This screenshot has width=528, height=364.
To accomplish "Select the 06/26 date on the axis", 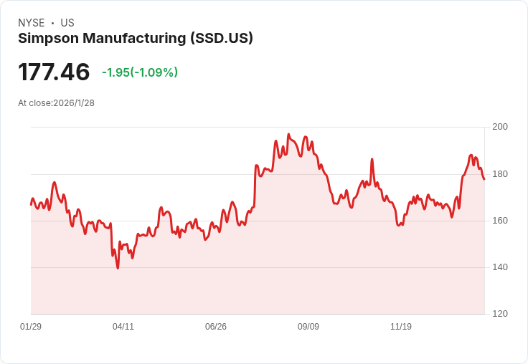I will click(x=216, y=327).
